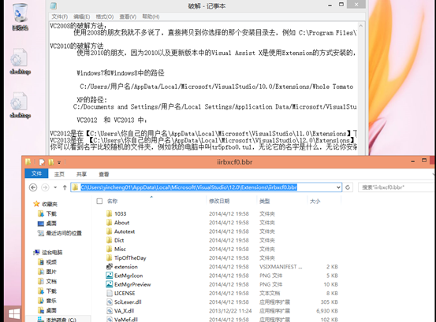
Task: Open the first desktop.ini icon below Recycle Bin
Action: click(x=20, y=61)
